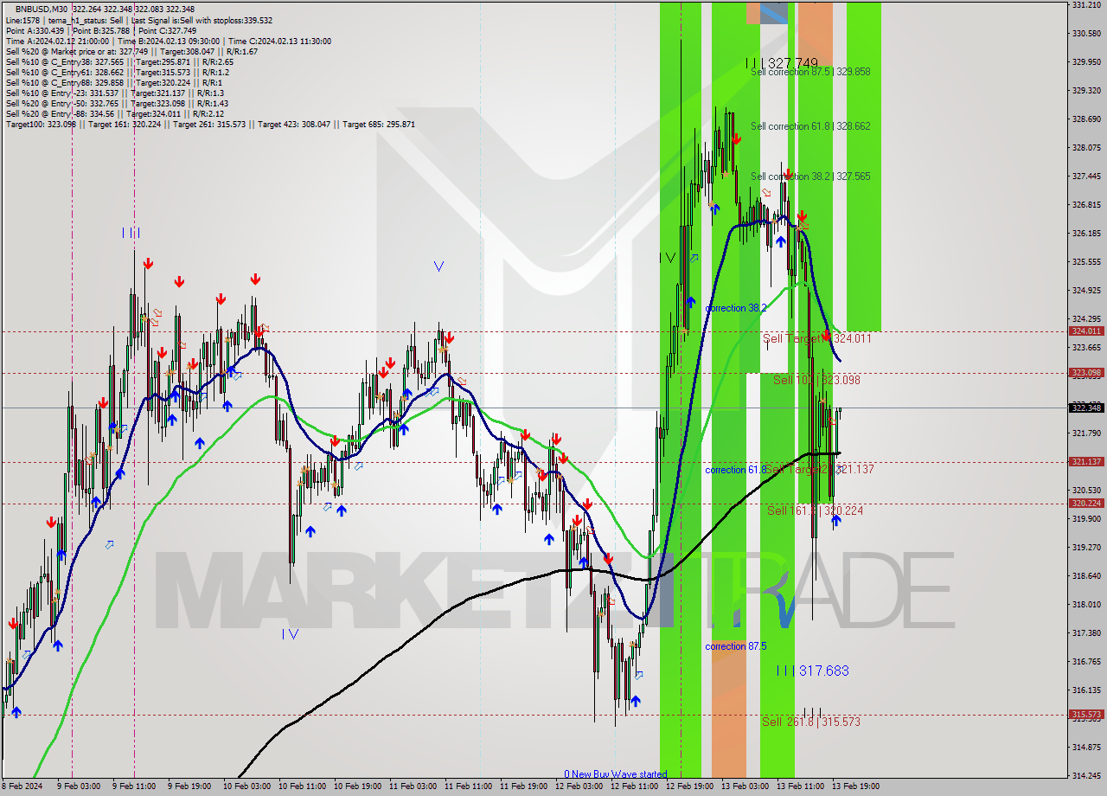Click the red 323.098 price tag on the axis

click(1086, 373)
